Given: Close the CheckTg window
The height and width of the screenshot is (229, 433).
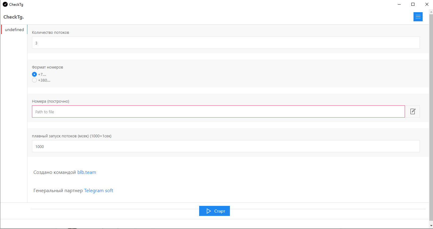Looking at the screenshot, I should [426, 4].
